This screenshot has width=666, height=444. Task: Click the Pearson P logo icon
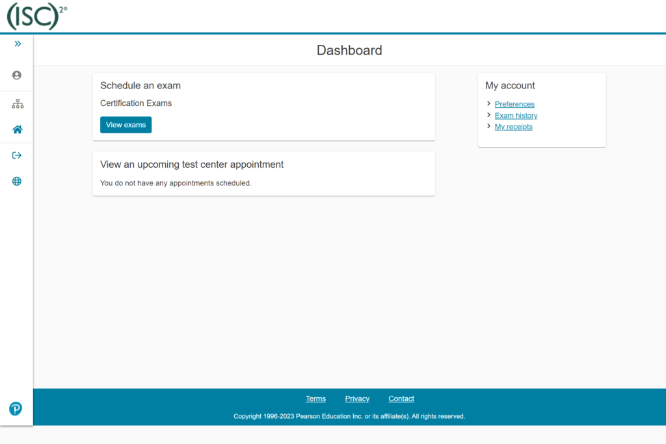[16, 408]
